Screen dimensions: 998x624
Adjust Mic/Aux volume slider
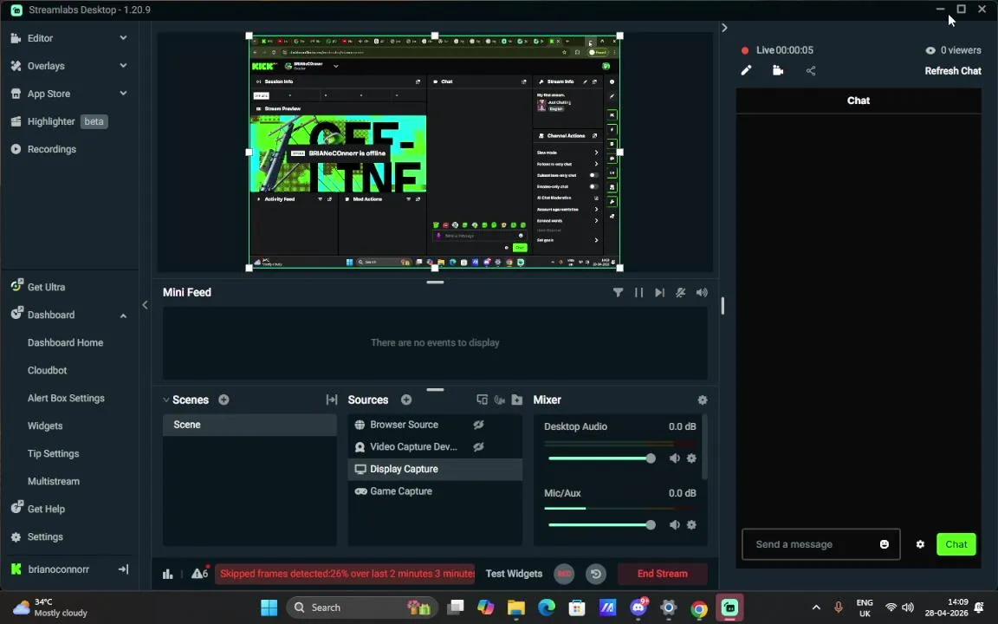click(599, 525)
